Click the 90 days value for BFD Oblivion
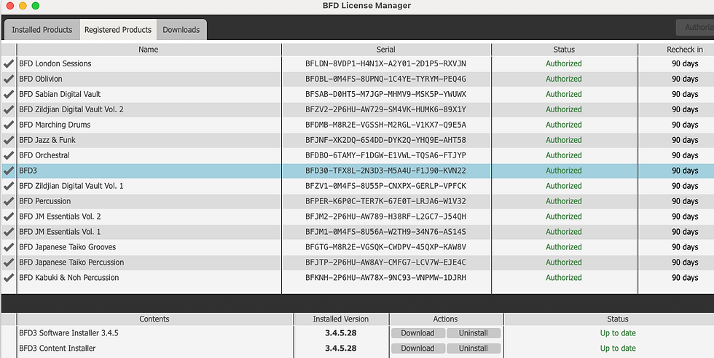Screen dimensions: 714x358 [x=685, y=79]
